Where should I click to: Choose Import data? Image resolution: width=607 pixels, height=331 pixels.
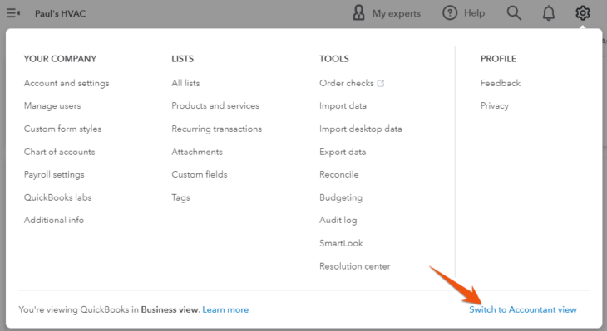[x=343, y=106]
